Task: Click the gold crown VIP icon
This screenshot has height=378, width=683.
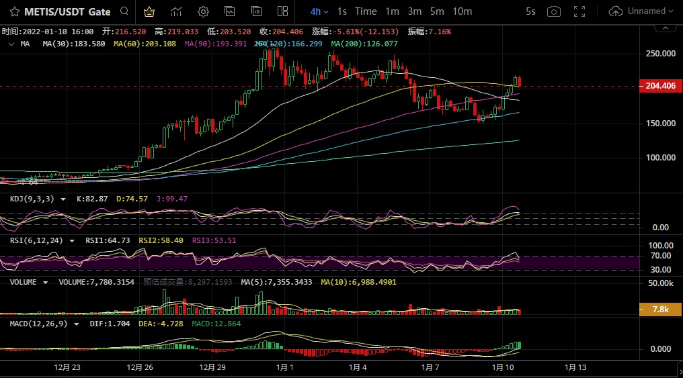Action: (149, 11)
